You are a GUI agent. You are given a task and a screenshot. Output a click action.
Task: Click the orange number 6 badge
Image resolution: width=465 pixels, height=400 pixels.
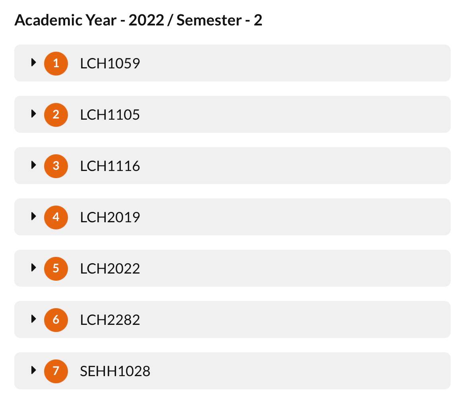pyautogui.click(x=56, y=320)
